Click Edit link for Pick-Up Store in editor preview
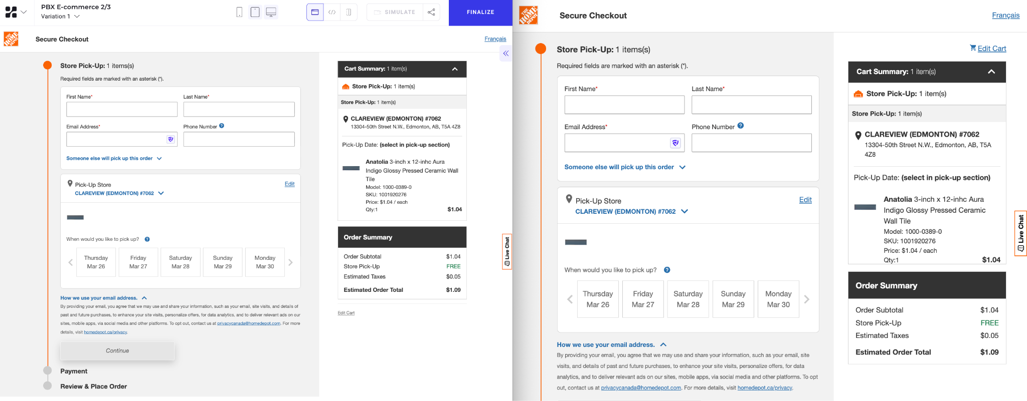 pyautogui.click(x=289, y=184)
